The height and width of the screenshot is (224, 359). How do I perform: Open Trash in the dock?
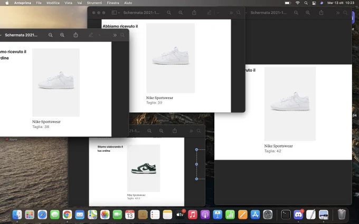click(x=342, y=215)
